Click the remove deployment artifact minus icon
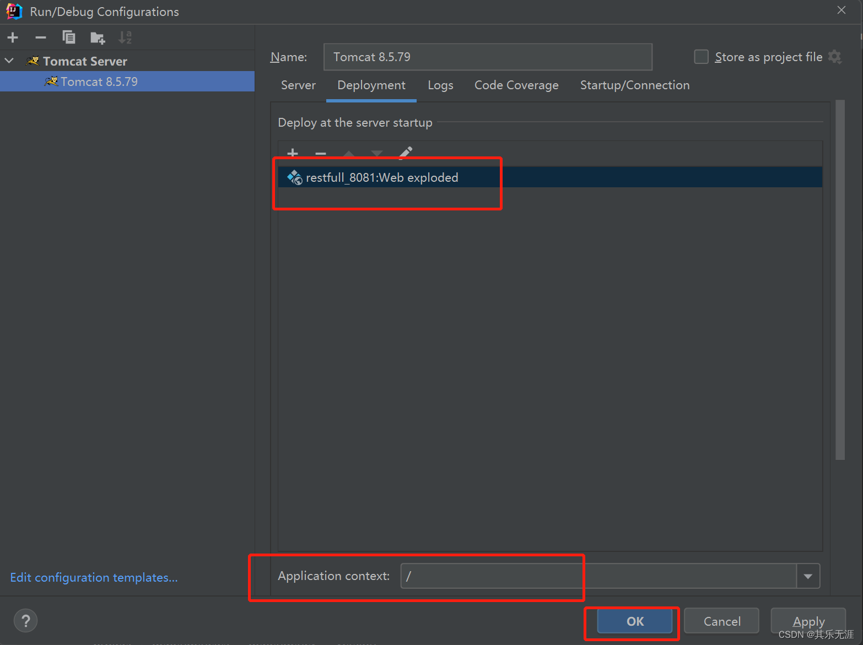The image size is (863, 645). coord(320,154)
